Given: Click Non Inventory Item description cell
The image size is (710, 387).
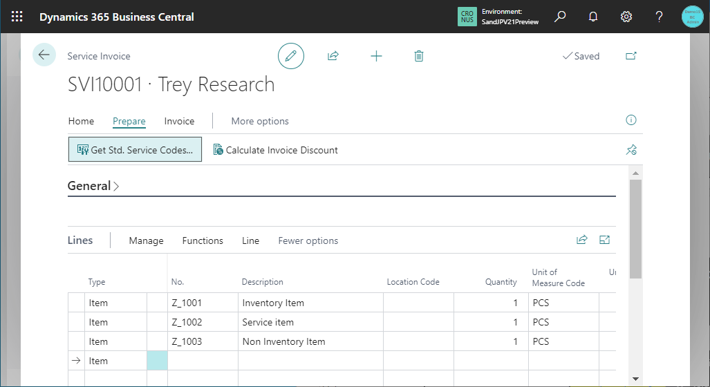Looking at the screenshot, I should 310,342.
